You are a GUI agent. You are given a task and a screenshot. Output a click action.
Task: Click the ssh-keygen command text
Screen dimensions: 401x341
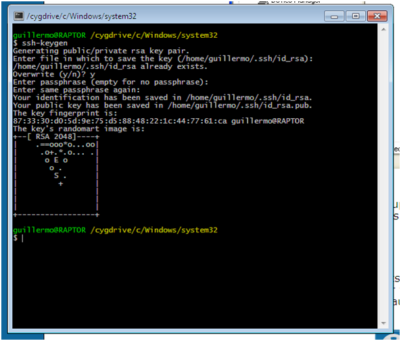45,43
